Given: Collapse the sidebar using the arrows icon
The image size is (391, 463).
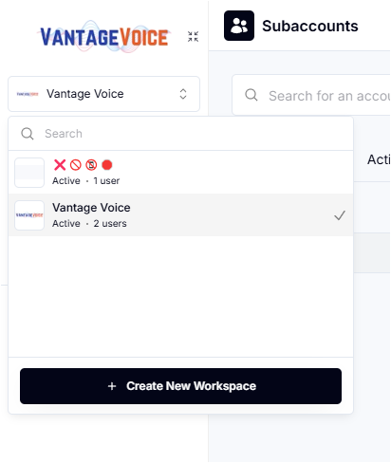Looking at the screenshot, I should (x=193, y=36).
